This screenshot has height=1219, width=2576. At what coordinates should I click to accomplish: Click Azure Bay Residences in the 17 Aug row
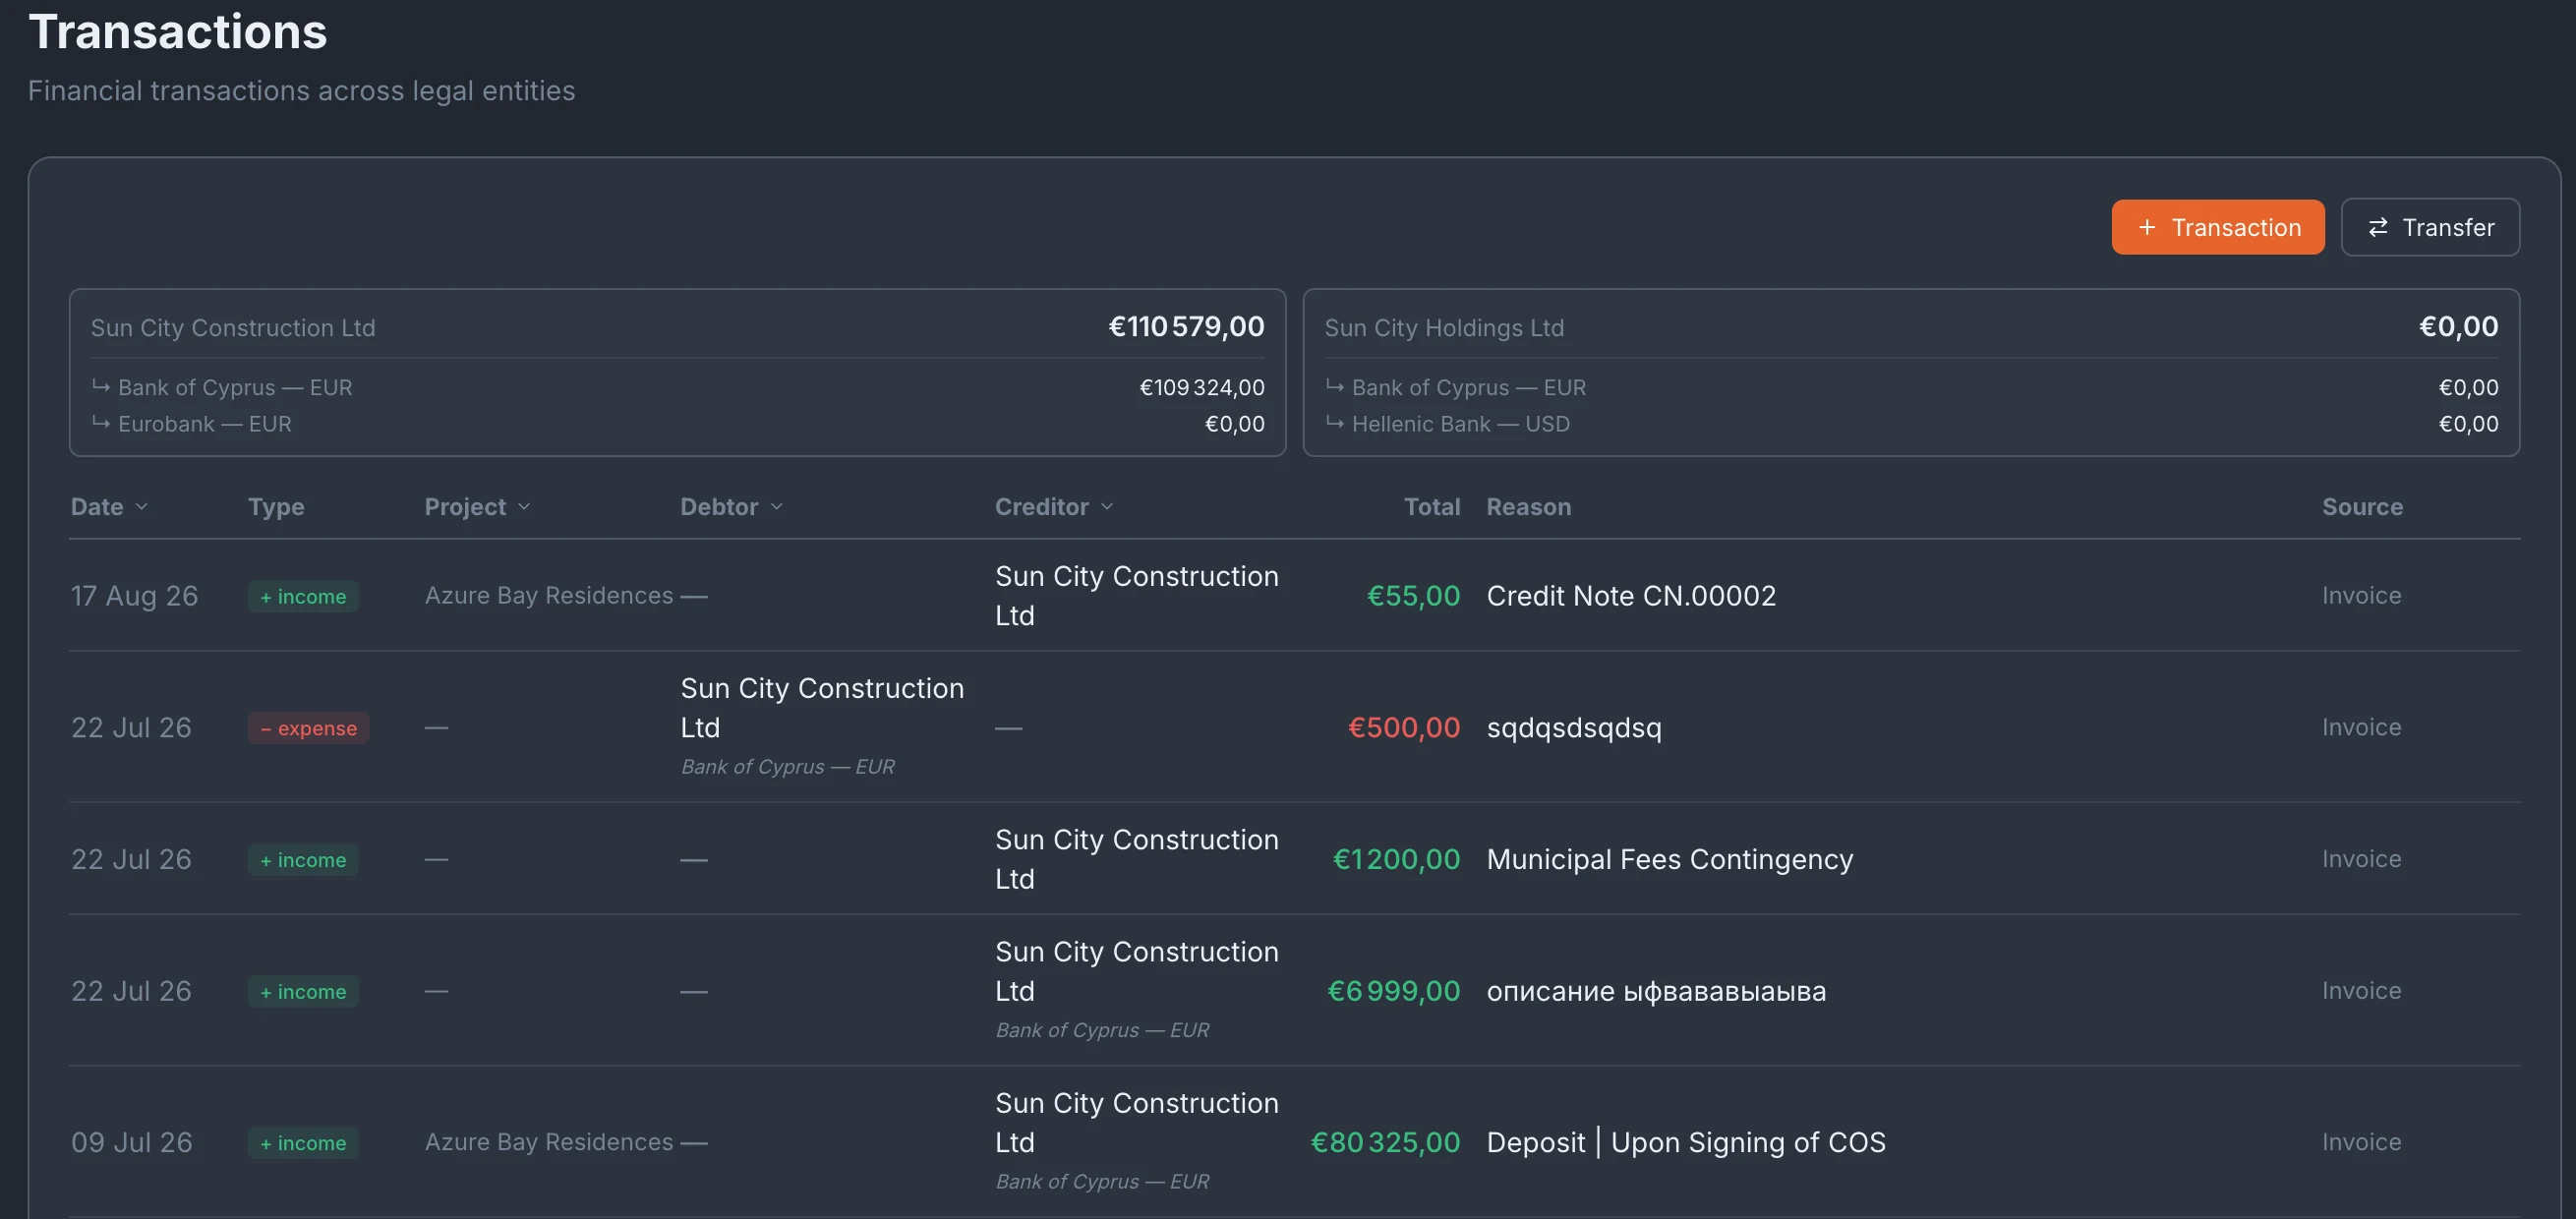tap(548, 596)
